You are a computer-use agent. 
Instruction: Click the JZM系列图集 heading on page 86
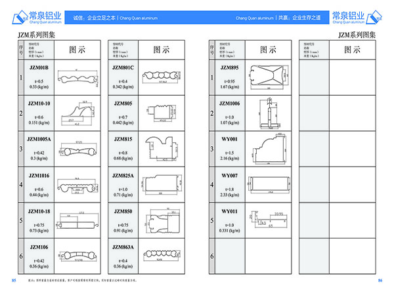click(x=357, y=35)
